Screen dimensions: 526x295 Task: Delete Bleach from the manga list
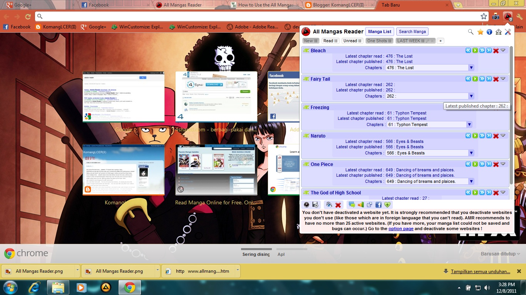coord(496,50)
